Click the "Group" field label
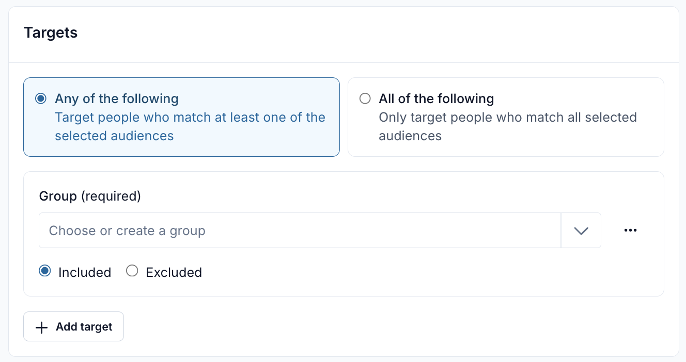 pyautogui.click(x=58, y=196)
